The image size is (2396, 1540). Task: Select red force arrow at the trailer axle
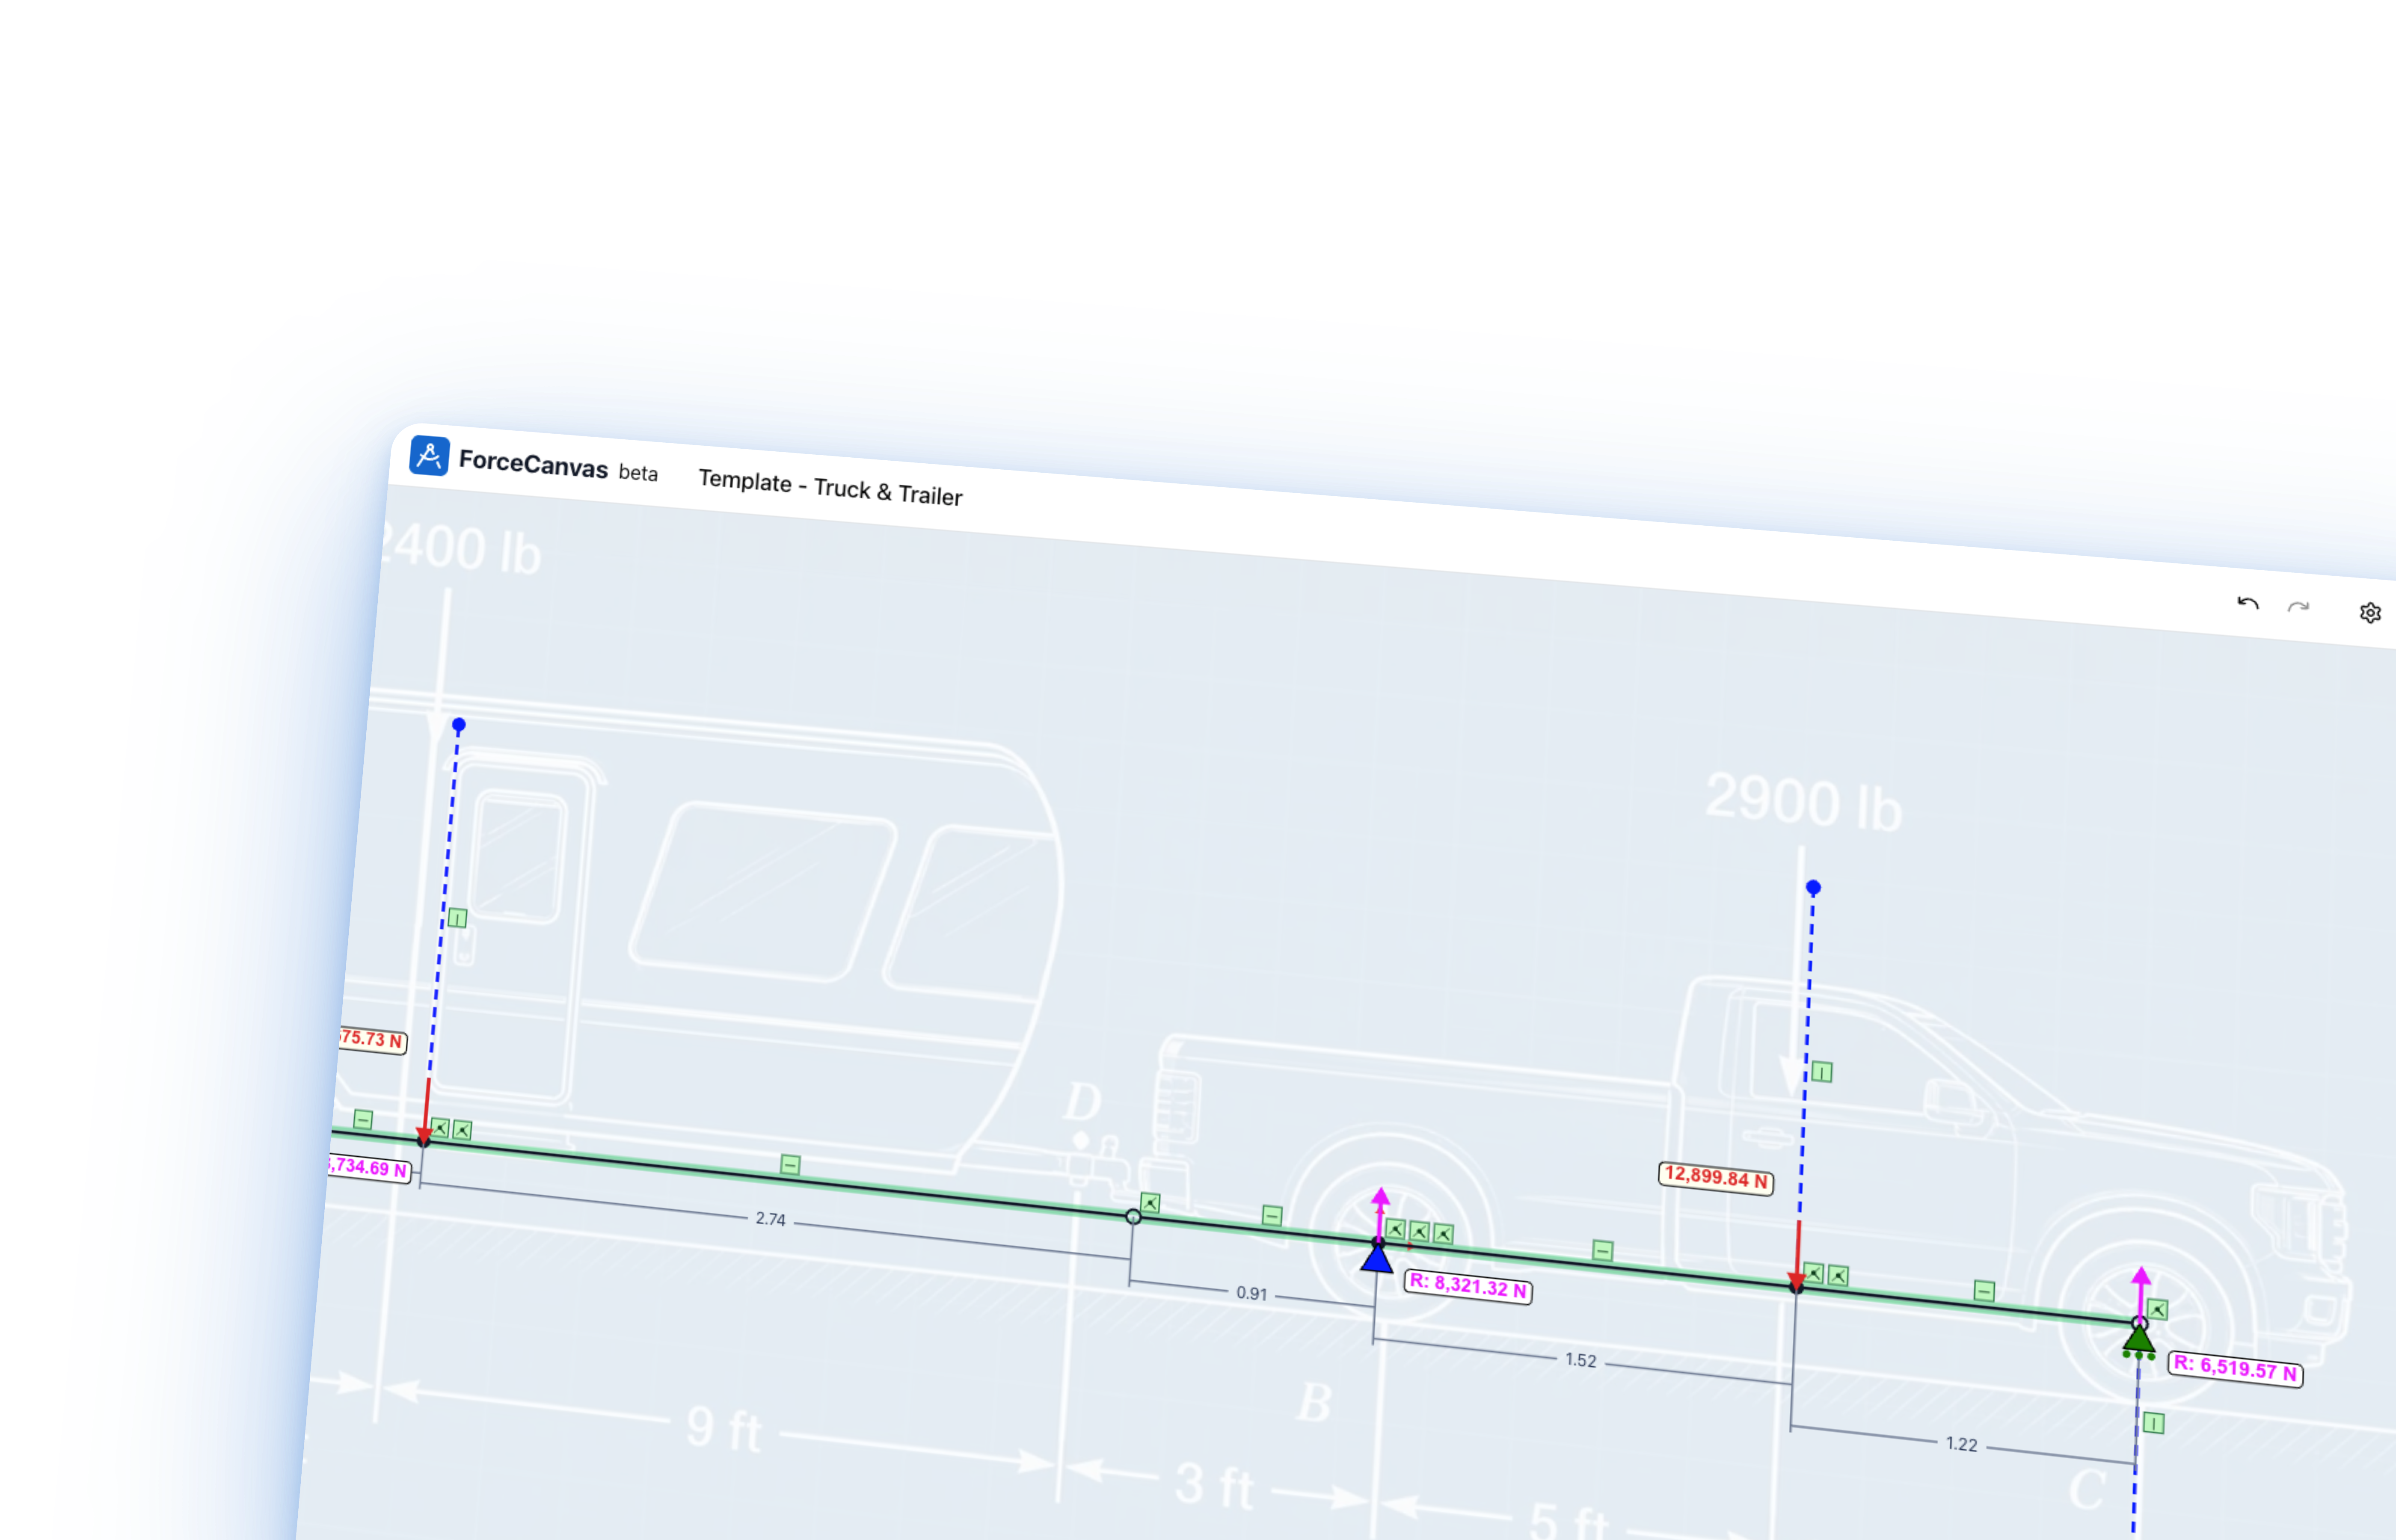coord(426,1111)
